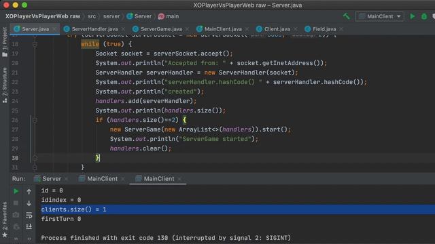The image size is (435, 244).
Task: Click the down arrow in Run panel
Action: pyautogui.click(x=29, y=203)
